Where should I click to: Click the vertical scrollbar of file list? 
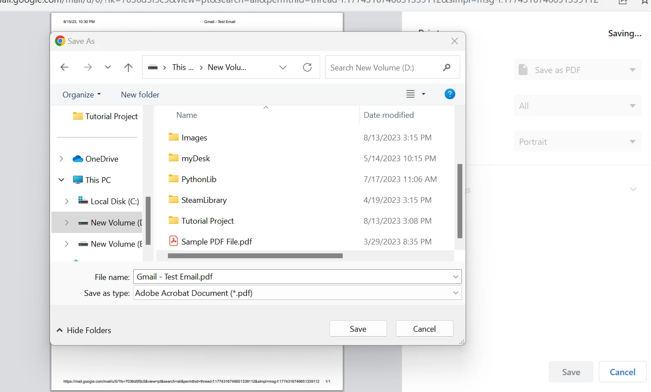click(x=460, y=201)
